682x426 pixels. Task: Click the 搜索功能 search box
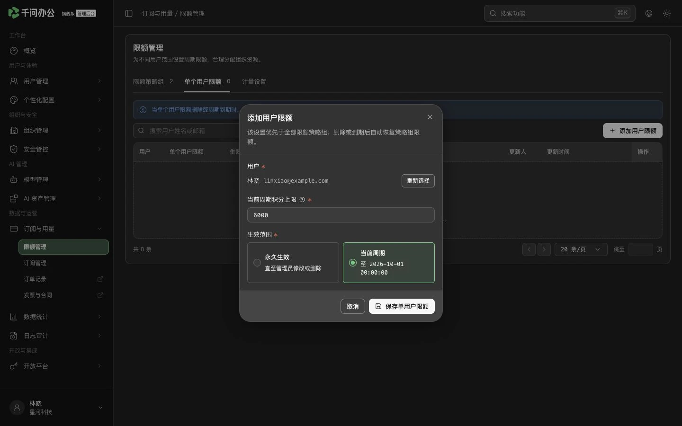(559, 13)
